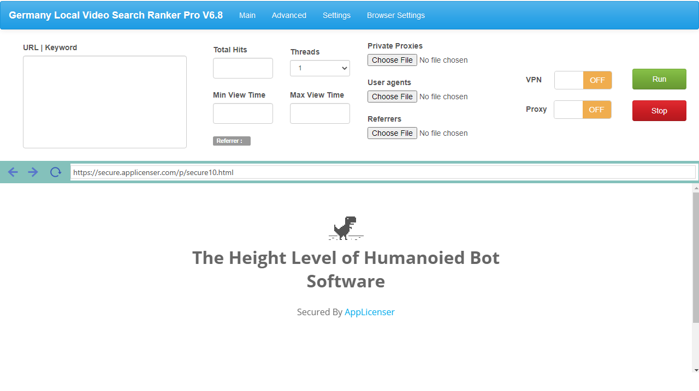
Task: Open the Advanced menu tab
Action: pyautogui.click(x=289, y=15)
